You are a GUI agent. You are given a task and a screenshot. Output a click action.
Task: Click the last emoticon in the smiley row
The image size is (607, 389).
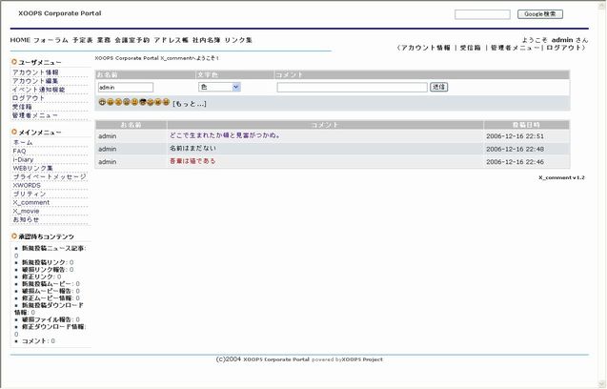(x=166, y=102)
